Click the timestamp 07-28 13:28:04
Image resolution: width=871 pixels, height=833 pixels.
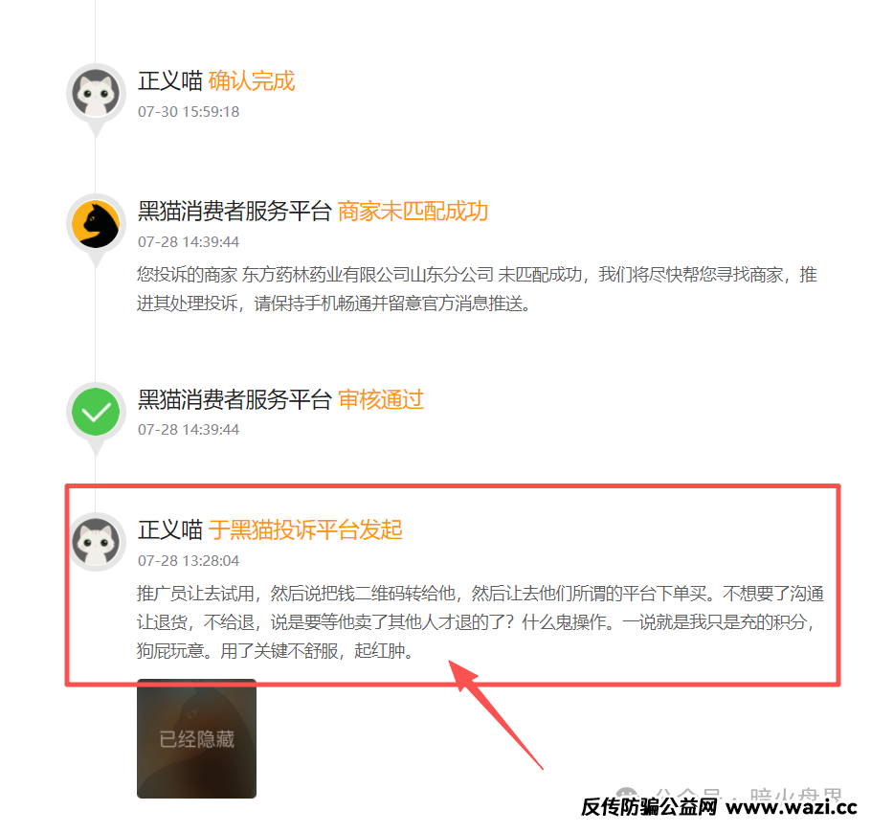189,561
